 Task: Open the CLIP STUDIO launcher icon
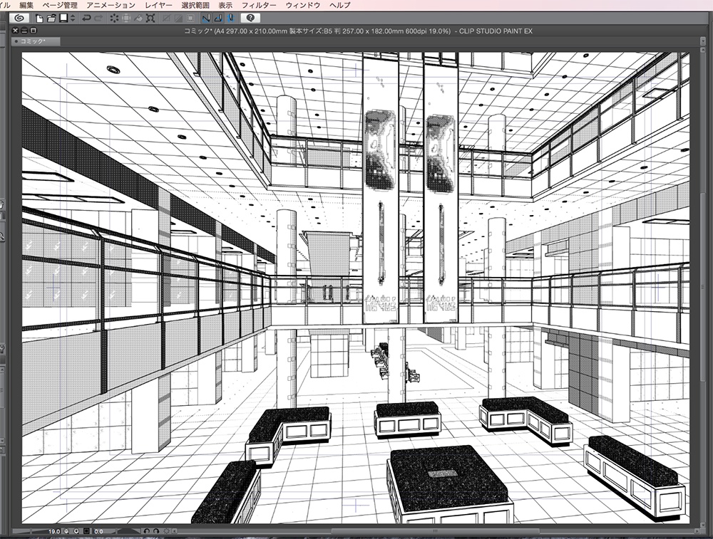click(19, 19)
